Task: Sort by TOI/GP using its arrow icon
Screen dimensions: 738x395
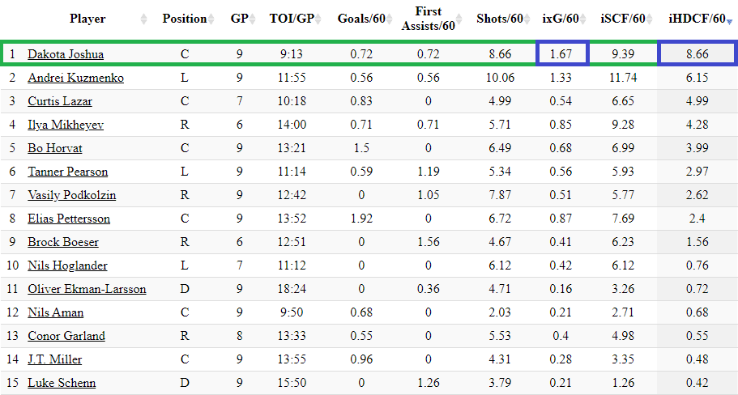Action: [x=321, y=19]
